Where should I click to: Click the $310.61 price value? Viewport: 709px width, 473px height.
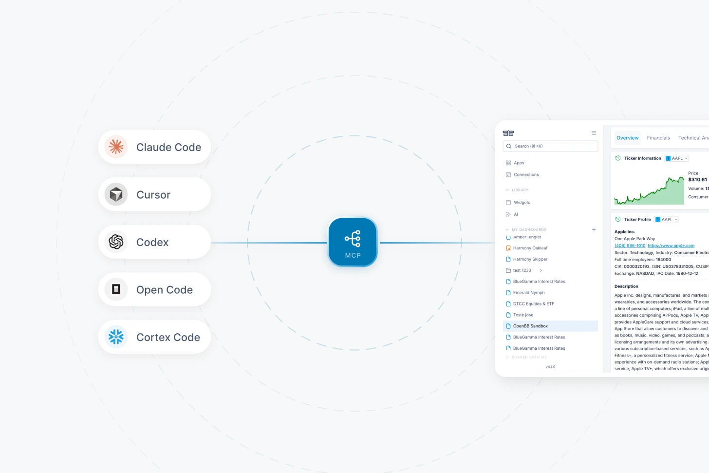click(697, 180)
